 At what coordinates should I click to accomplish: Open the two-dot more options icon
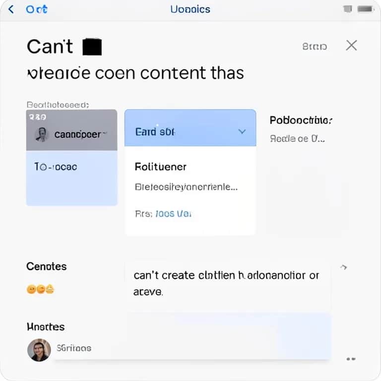[x=351, y=359]
